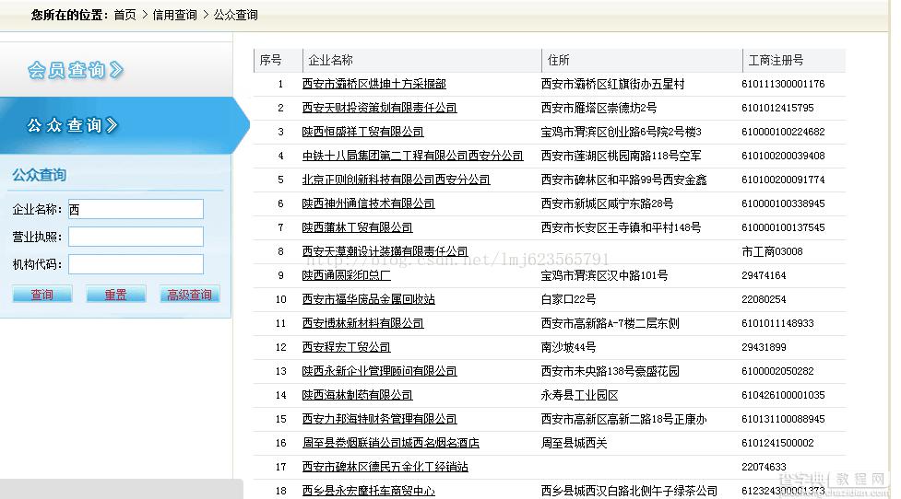Image resolution: width=901 pixels, height=499 pixels.
Task: Select address 周至县城西关
Action: coord(574,444)
